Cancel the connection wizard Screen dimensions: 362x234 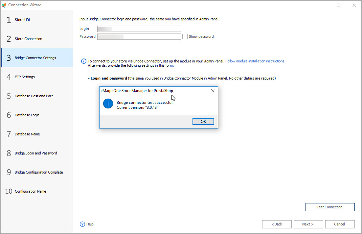pos(340,224)
